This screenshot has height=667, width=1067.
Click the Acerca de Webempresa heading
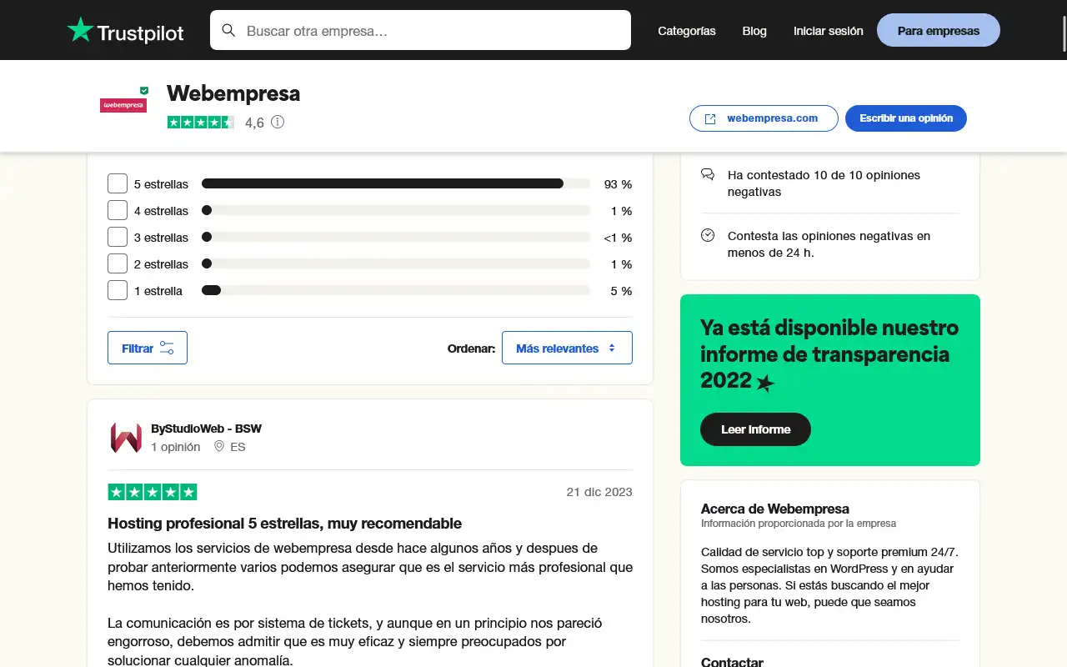(x=775, y=509)
